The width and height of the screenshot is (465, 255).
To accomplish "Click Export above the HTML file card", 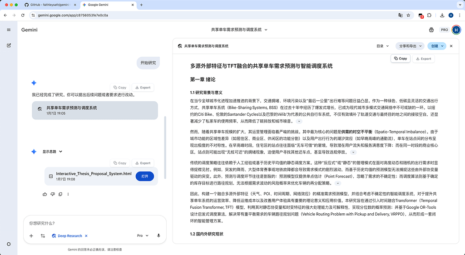I will [x=143, y=163].
